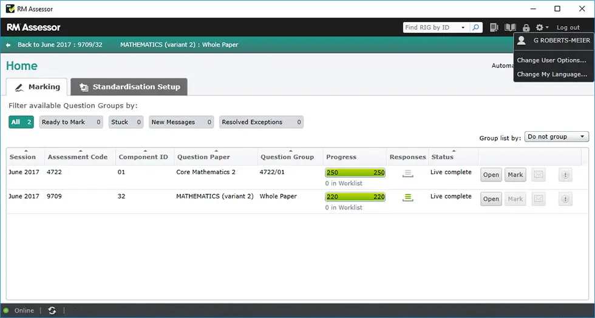Switch to the Standardisation Setup tab
The height and width of the screenshot is (318, 595).
click(x=129, y=87)
